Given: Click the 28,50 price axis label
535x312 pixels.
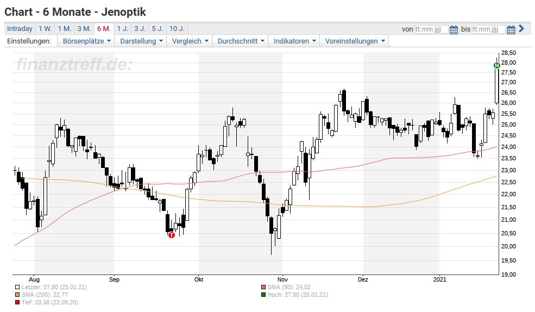Looking at the screenshot, I should click(x=509, y=53).
